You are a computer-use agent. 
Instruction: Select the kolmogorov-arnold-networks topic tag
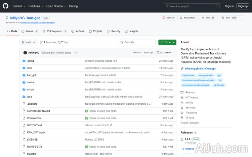(196, 85)
